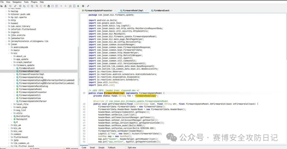Click the Forward navigation arrow
The height and width of the screenshot is (149, 287).
tap(65, 6)
